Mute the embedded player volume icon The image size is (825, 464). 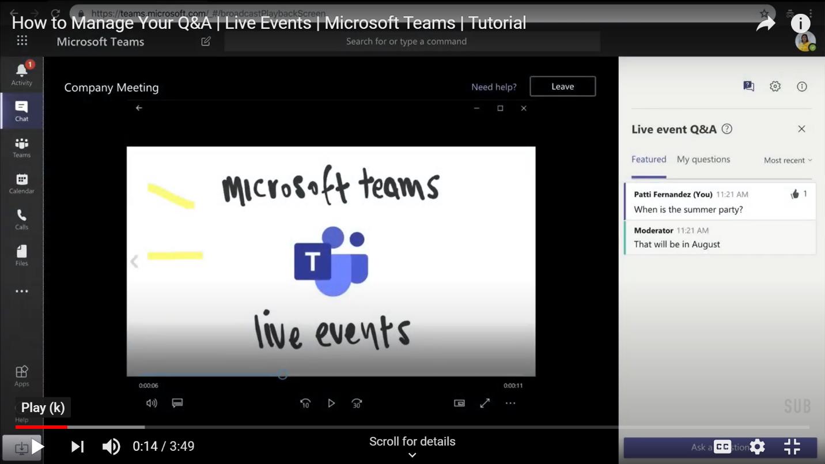click(152, 403)
